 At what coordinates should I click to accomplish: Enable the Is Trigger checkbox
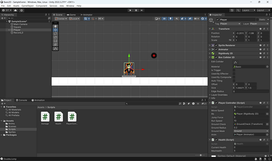[x=234, y=70]
